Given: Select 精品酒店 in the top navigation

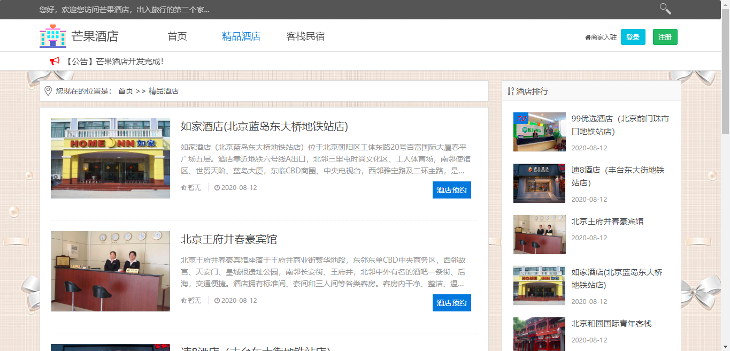Looking at the screenshot, I should click(241, 36).
